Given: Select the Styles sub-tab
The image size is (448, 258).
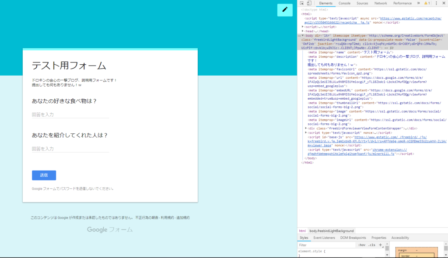Looking at the screenshot, I should [x=304, y=238].
